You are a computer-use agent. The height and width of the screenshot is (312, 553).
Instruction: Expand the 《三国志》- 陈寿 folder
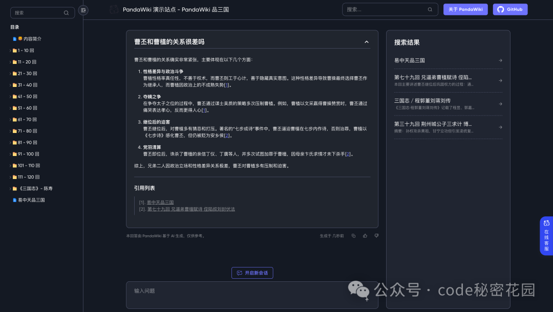[10, 189]
